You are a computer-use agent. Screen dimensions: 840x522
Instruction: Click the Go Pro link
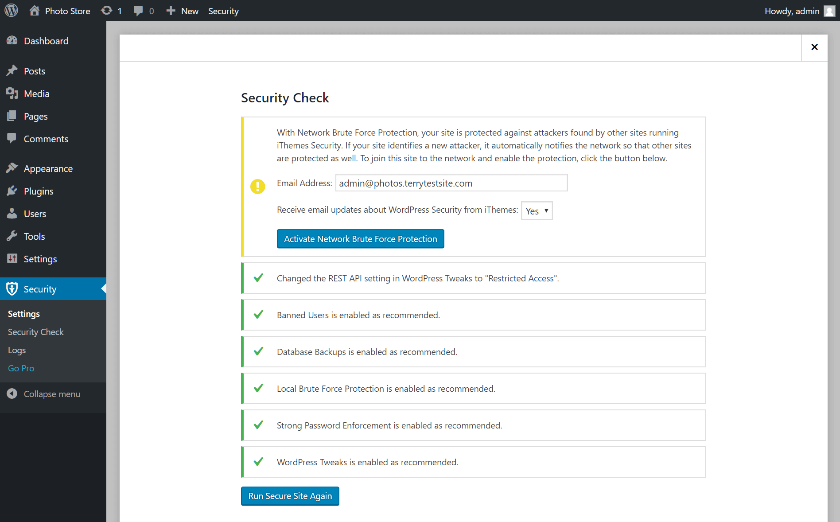[x=21, y=368]
